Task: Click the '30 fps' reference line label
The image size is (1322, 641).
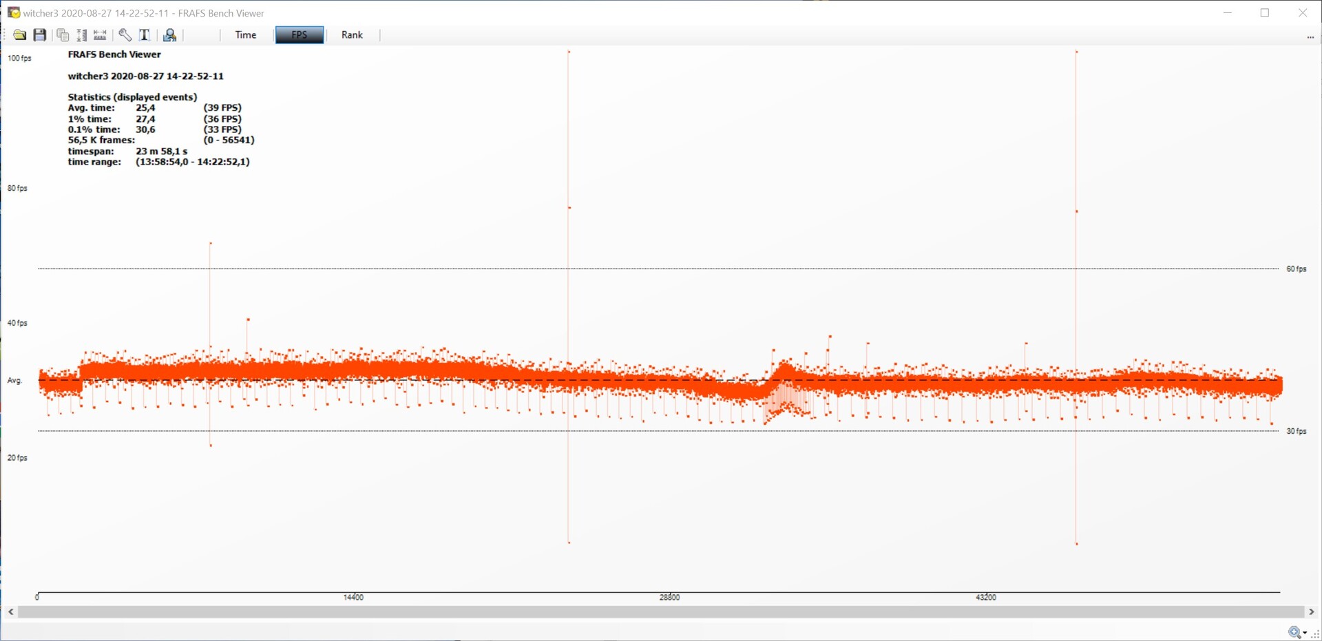Action: pos(1297,432)
